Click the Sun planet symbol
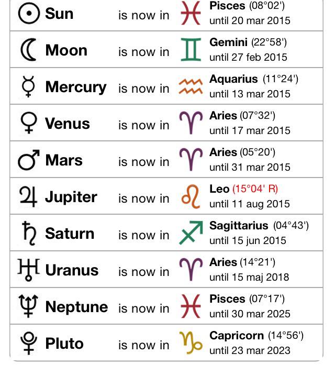This screenshot has height=365, width=335. [29, 14]
